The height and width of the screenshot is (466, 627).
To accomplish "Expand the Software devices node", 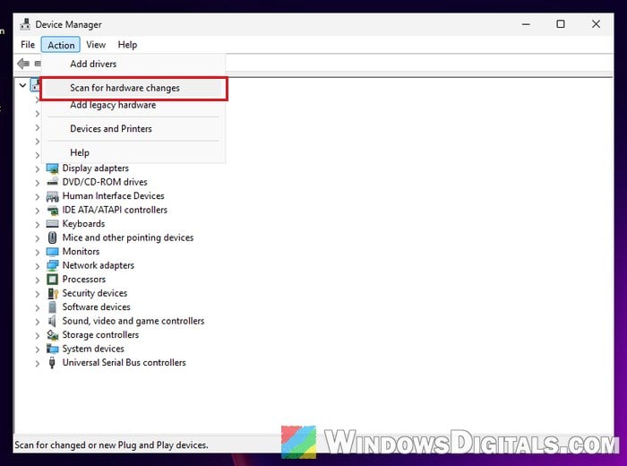I will tap(38, 308).
